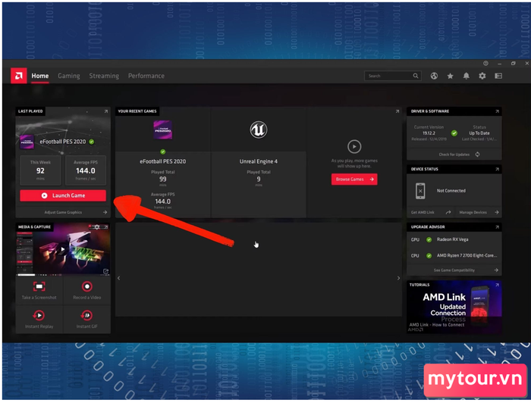This screenshot has height=403, width=531.
Task: Click the search magnifier icon
Action: pyautogui.click(x=416, y=76)
